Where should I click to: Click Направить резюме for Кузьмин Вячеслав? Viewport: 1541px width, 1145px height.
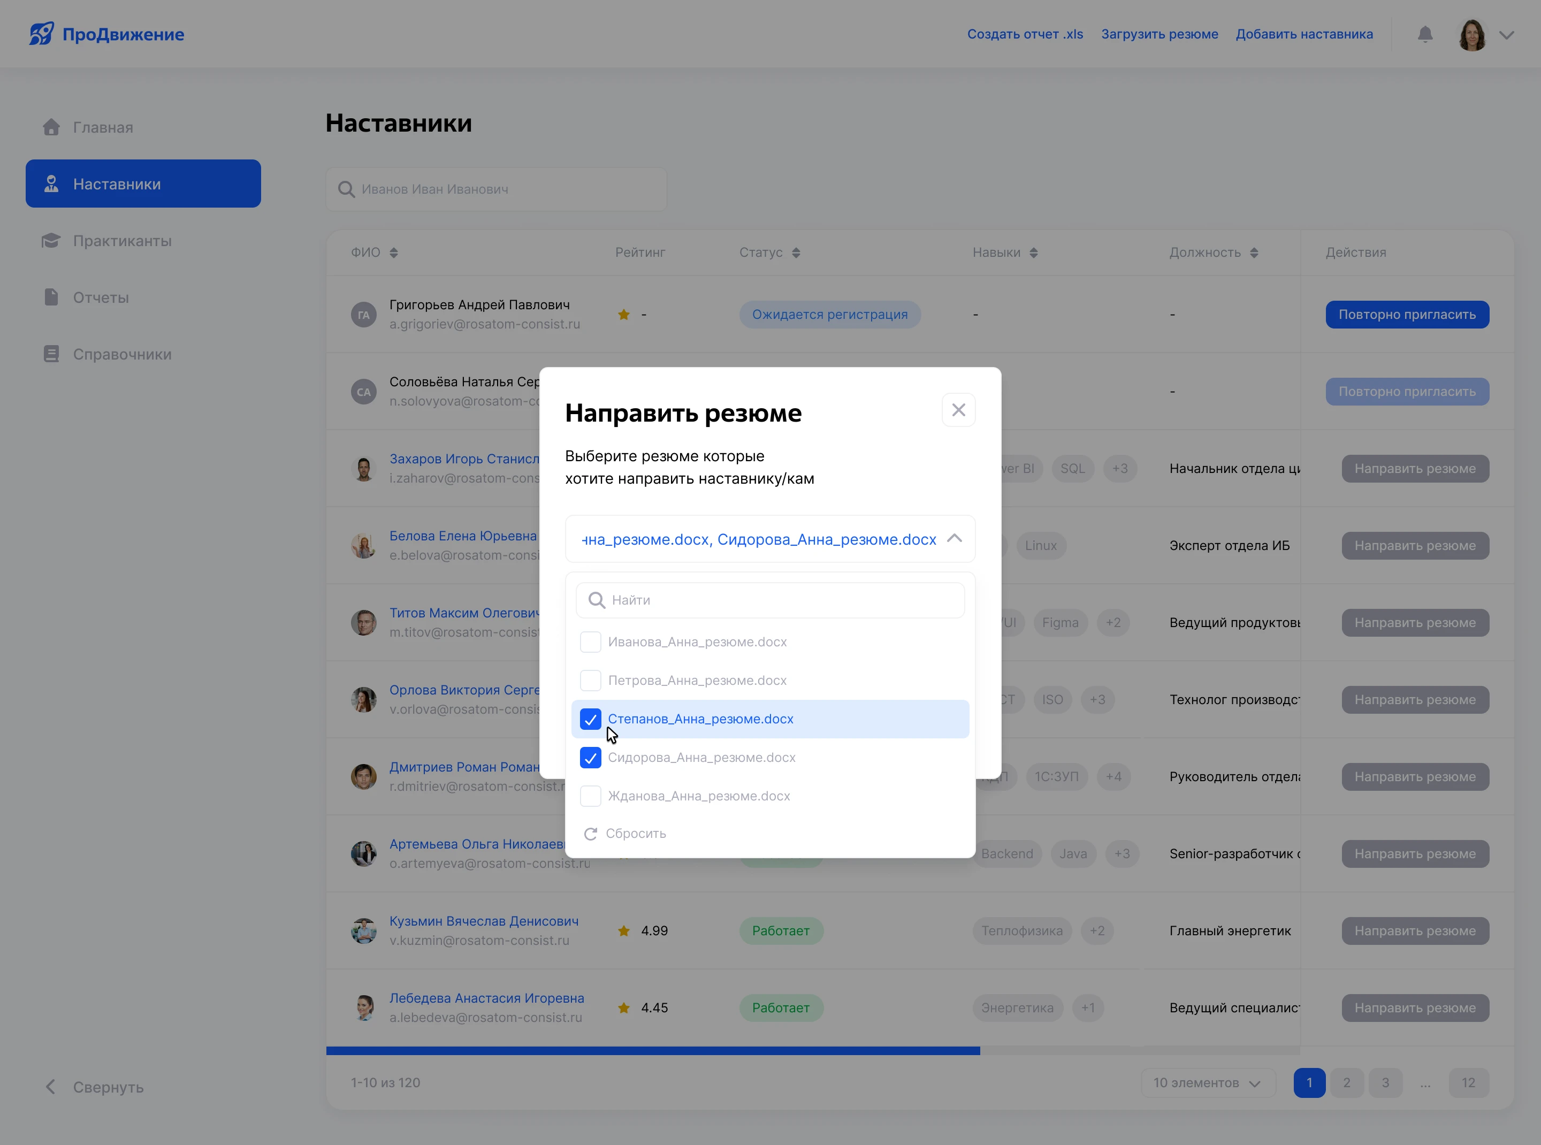[x=1415, y=931]
